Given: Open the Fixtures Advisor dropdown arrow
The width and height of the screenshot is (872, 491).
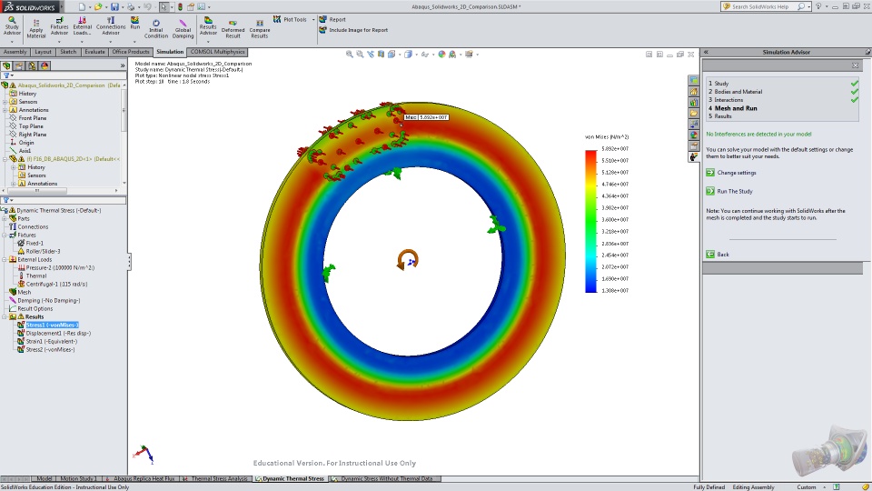Looking at the screenshot, I should 59,42.
